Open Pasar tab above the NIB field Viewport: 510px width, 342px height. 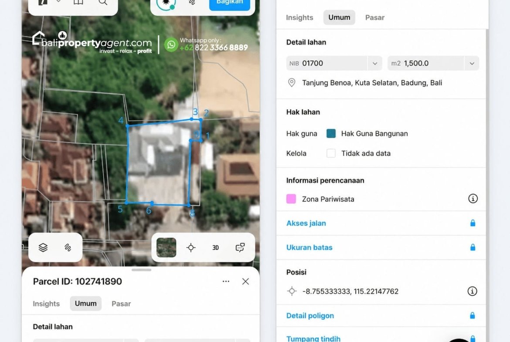pos(375,17)
